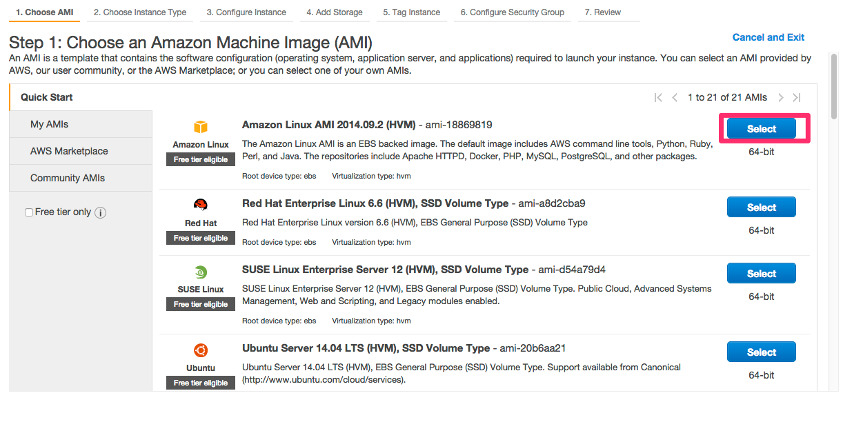The image size is (843, 422).
Task: Switch to 3. Configure Instance tab
Action: point(246,12)
